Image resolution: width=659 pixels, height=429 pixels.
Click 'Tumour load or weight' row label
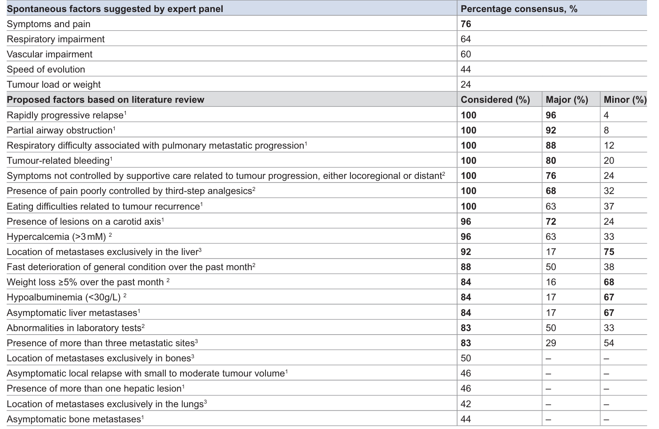tap(54, 85)
